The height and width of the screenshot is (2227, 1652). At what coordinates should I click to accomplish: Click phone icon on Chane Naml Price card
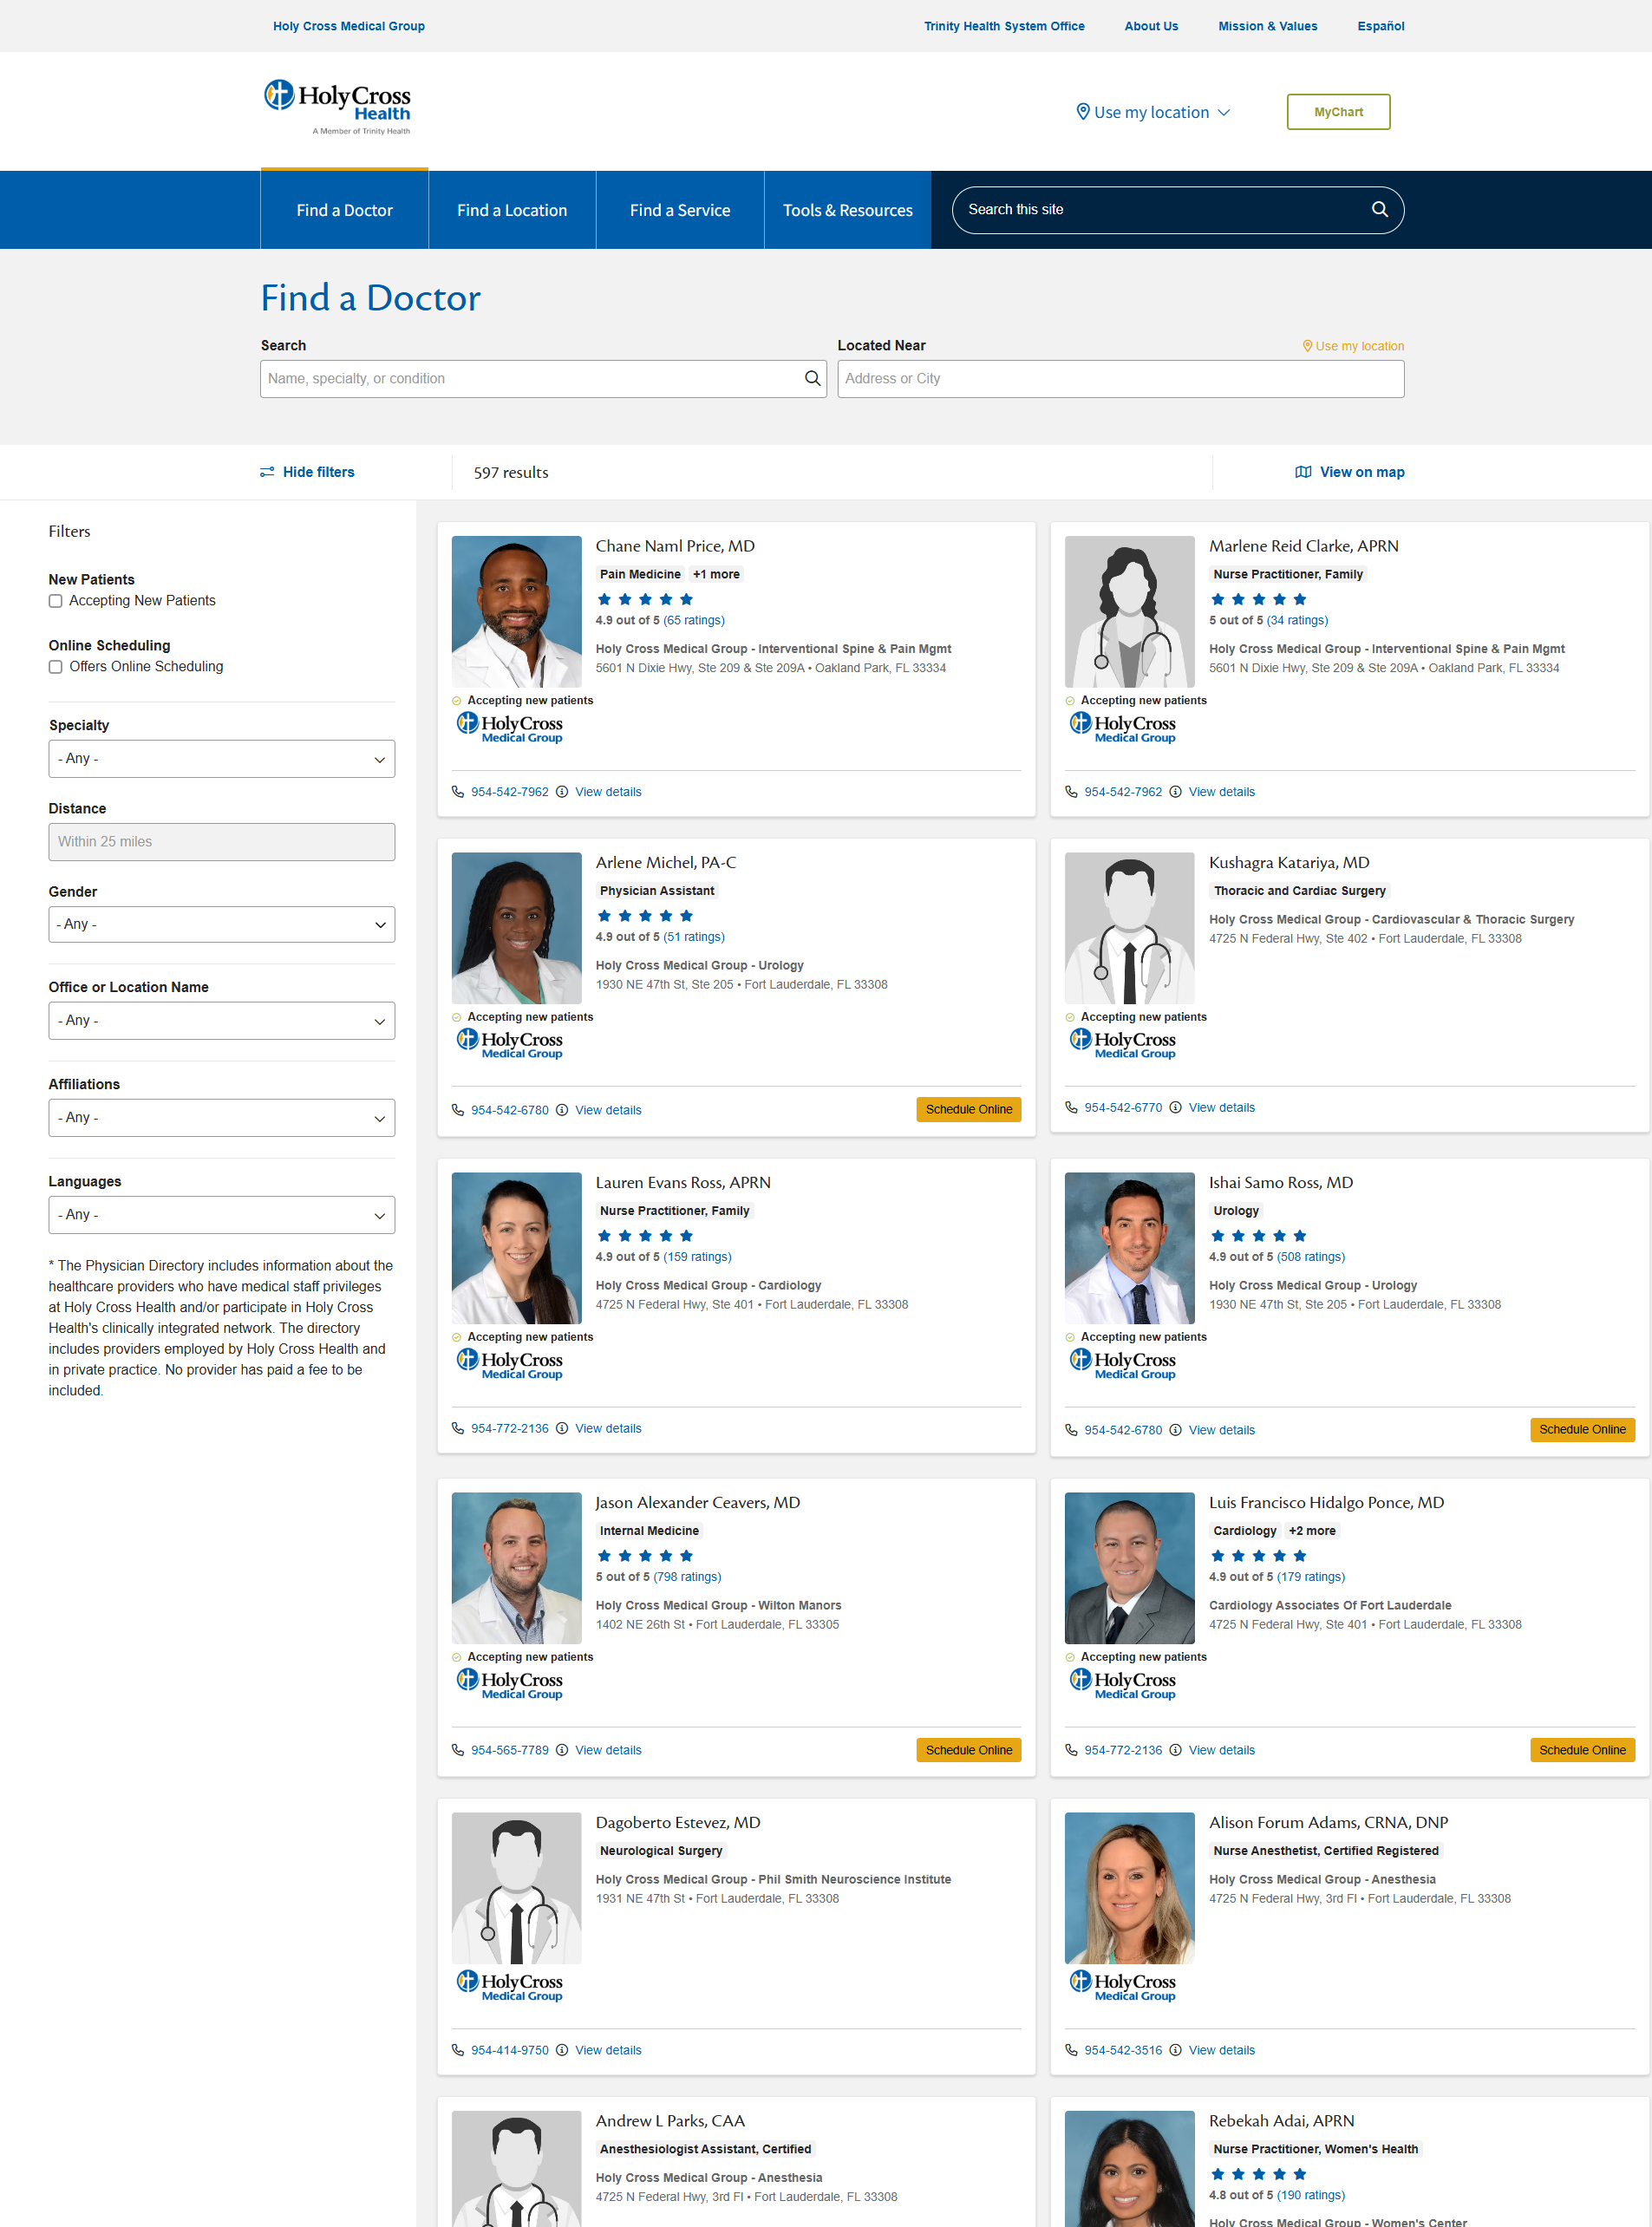(458, 792)
